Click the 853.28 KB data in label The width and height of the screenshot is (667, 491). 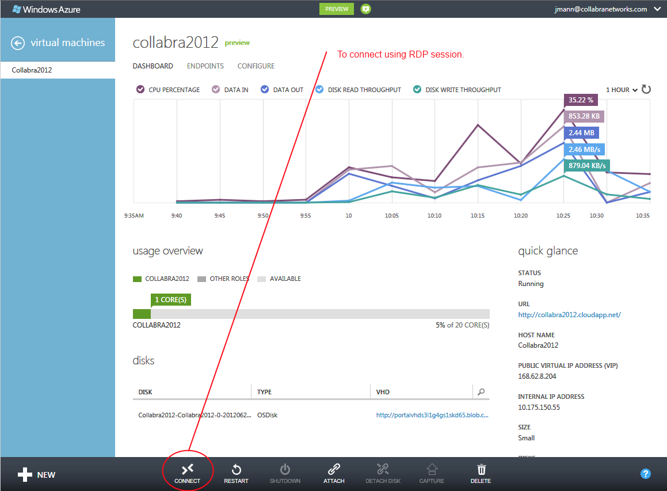(x=584, y=116)
